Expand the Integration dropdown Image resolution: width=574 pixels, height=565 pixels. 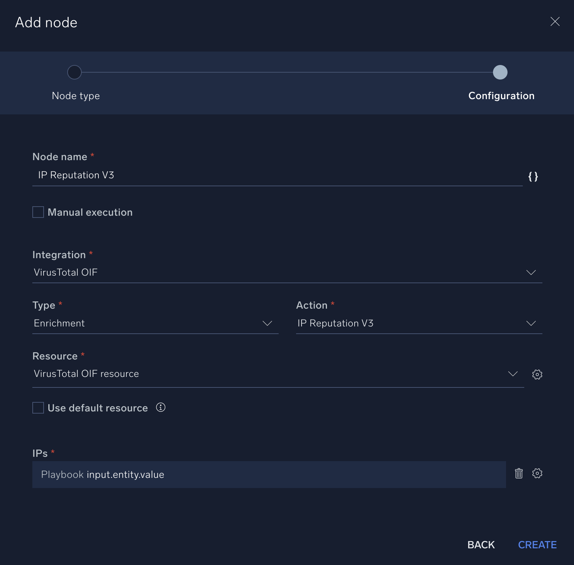pyautogui.click(x=531, y=272)
